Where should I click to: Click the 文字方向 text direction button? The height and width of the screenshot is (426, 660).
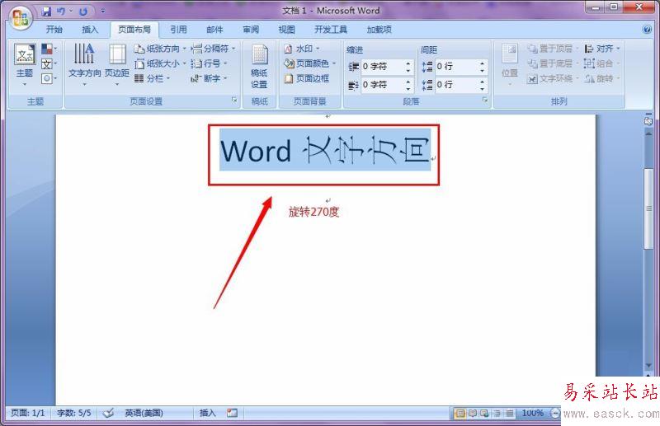[x=85, y=64]
